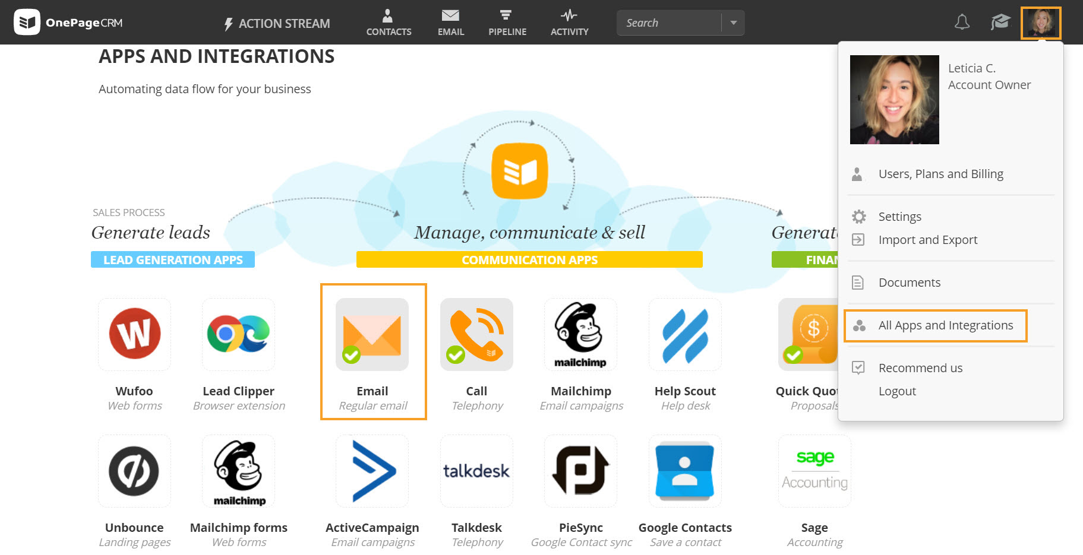Open the Mailchimp forms app
Viewport: 1083px width, 555px height.
click(239, 471)
